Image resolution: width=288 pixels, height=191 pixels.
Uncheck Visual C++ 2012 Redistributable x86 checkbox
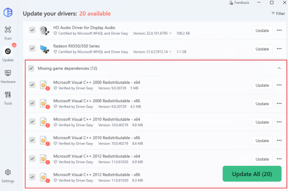[x=32, y=177]
